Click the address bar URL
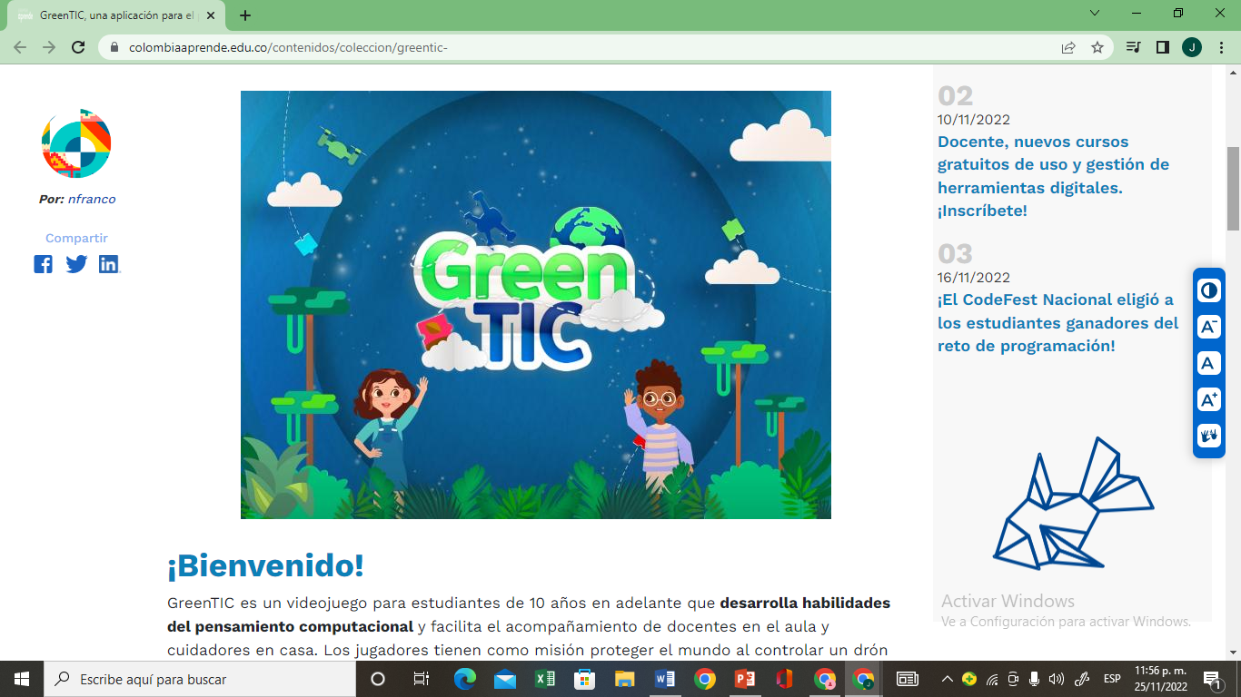The height and width of the screenshot is (697, 1241). point(288,47)
